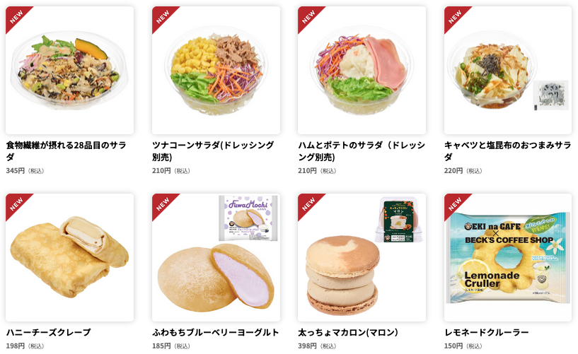Open the chestnut fat macaron product image
This screenshot has height=354, width=578.
pos(362,258)
